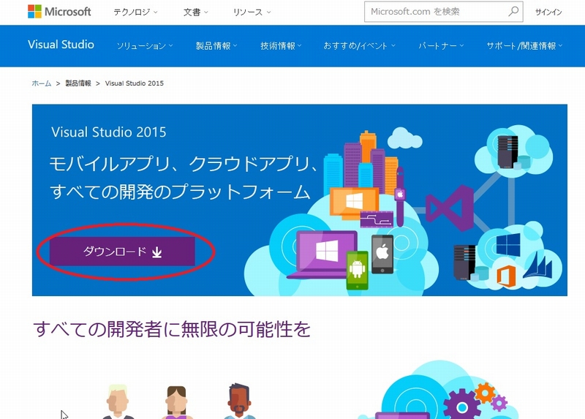Viewport: 585px width, 419px height.
Task: Click the Visual Studio site title
Action: [61, 45]
